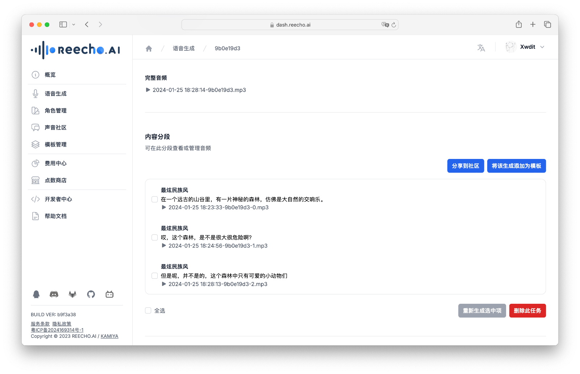Select the 角色管理 icon
Image resolution: width=580 pixels, height=374 pixels.
point(35,110)
